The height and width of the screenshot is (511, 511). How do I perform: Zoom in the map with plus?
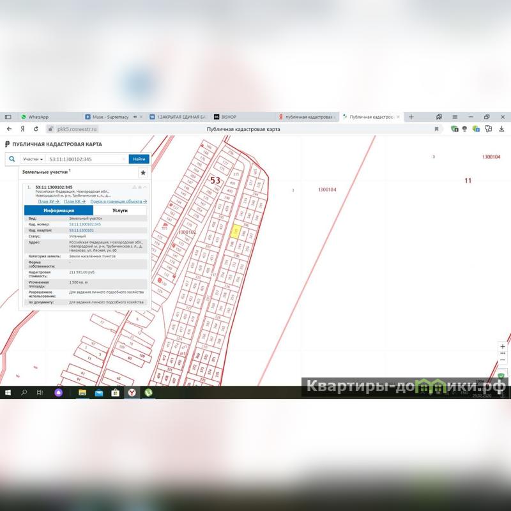(503, 346)
